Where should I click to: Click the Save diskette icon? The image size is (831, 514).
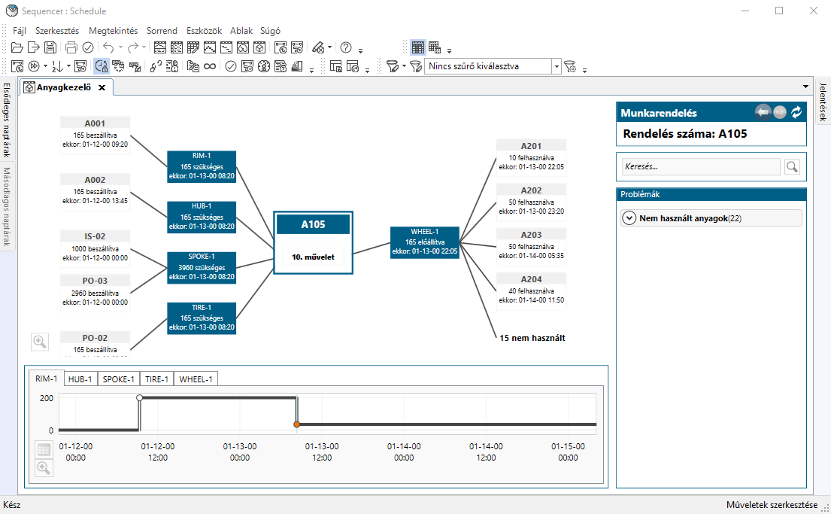click(50, 47)
